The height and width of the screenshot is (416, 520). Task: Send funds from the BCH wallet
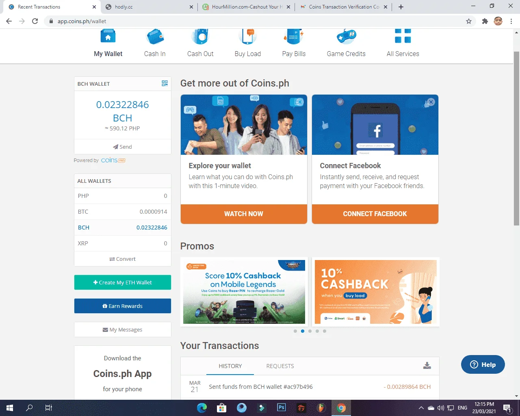(122, 147)
